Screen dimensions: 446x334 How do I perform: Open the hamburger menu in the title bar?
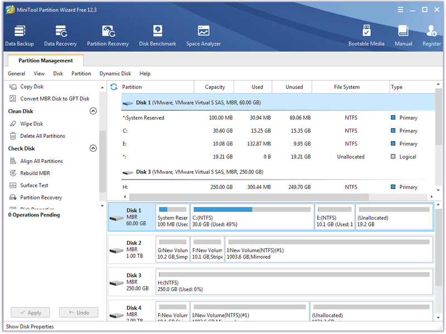[x=400, y=9]
